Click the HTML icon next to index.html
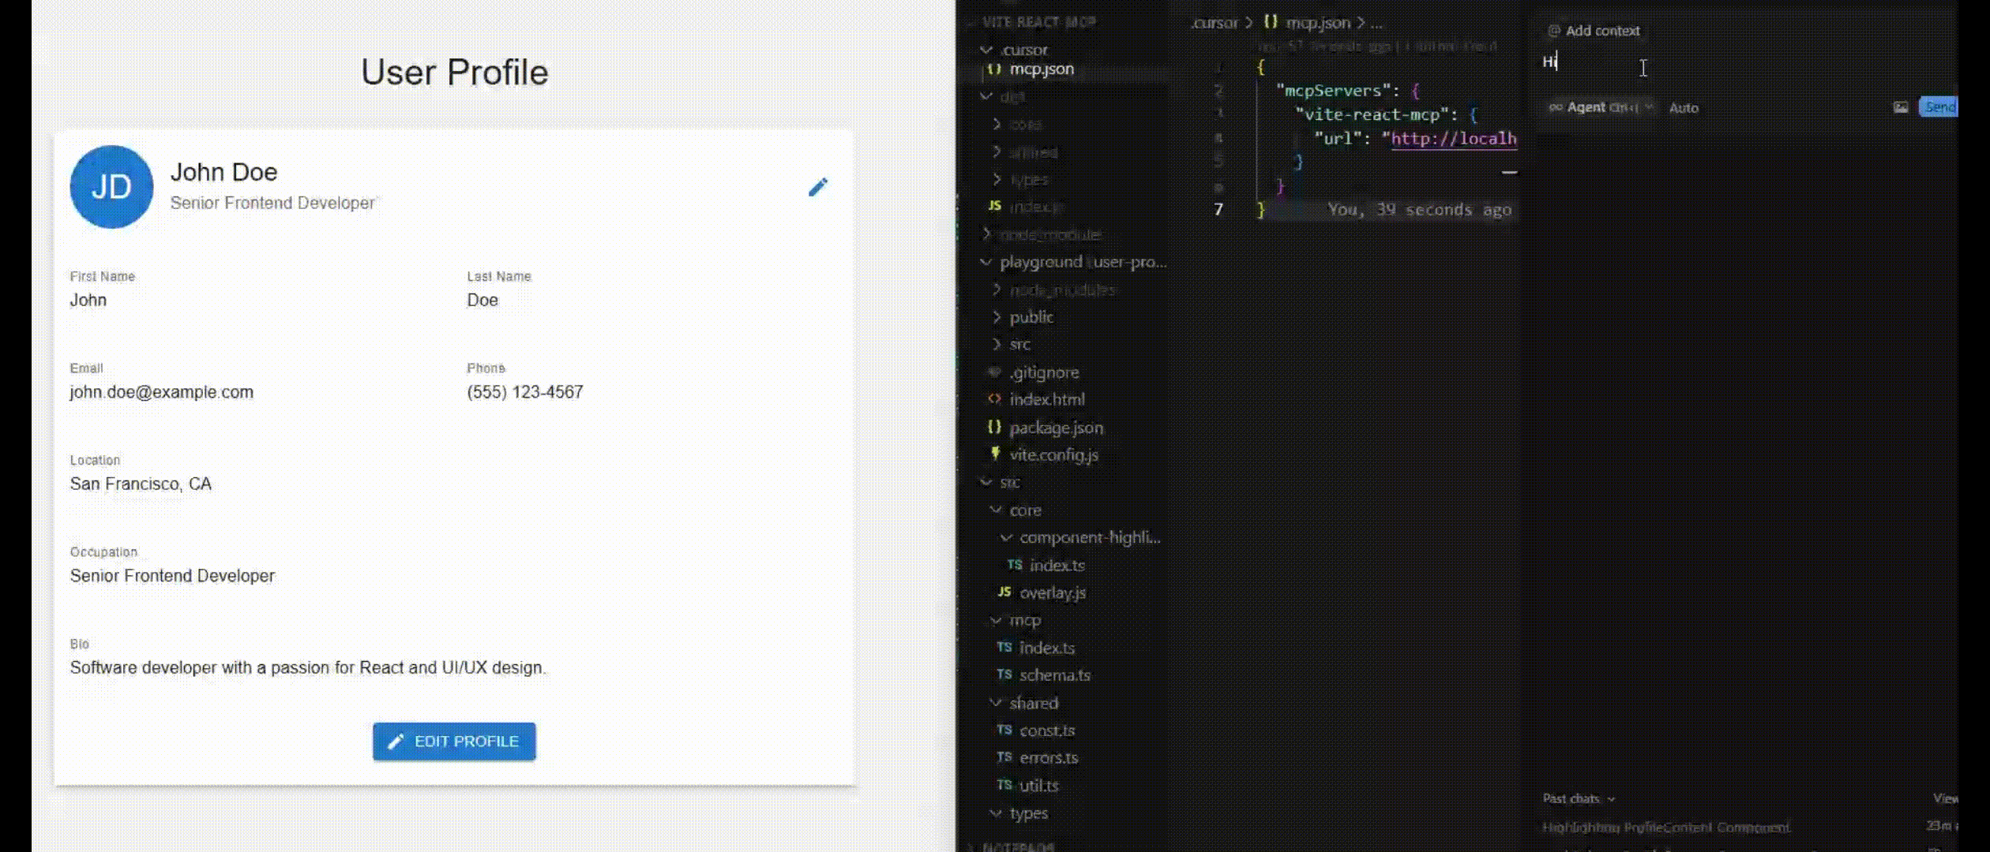1990x852 pixels. point(996,400)
